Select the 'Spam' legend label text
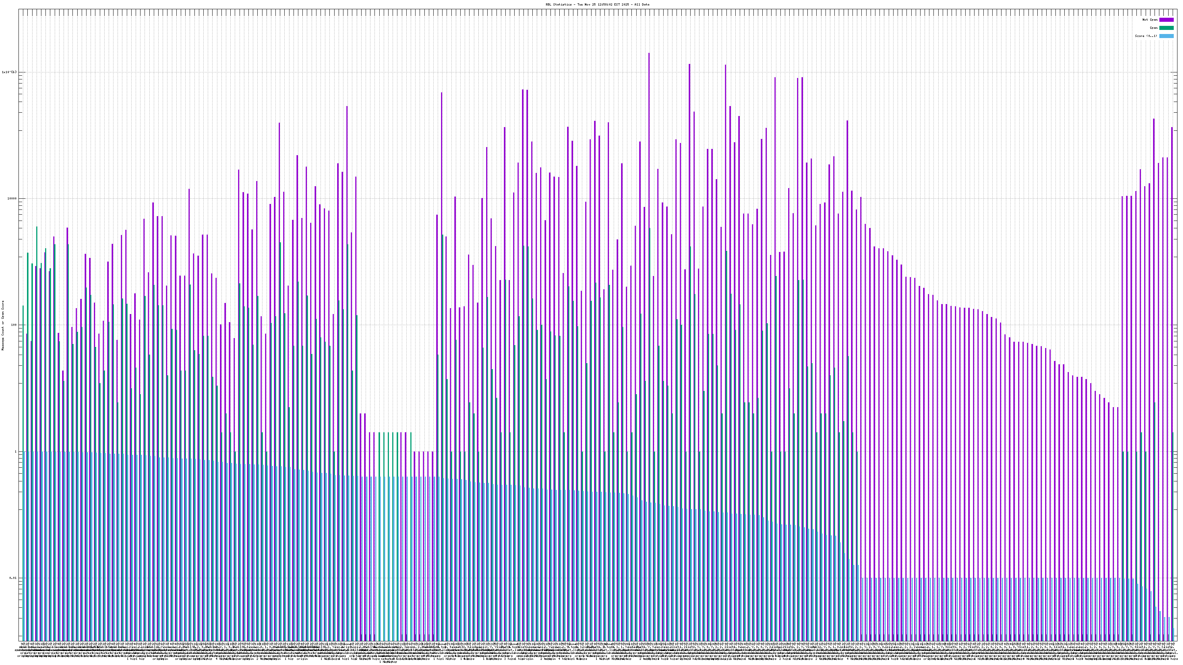Image resolution: width=1183 pixels, height=665 pixels. click(1153, 28)
